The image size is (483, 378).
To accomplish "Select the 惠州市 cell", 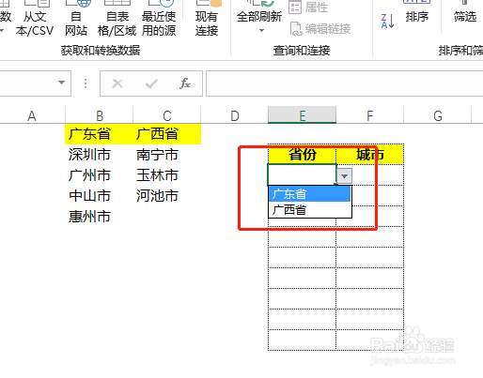I will coord(100,217).
